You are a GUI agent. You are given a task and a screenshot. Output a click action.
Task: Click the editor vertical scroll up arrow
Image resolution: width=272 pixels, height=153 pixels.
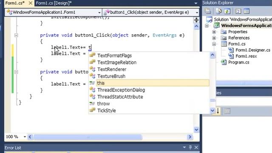(196, 26)
